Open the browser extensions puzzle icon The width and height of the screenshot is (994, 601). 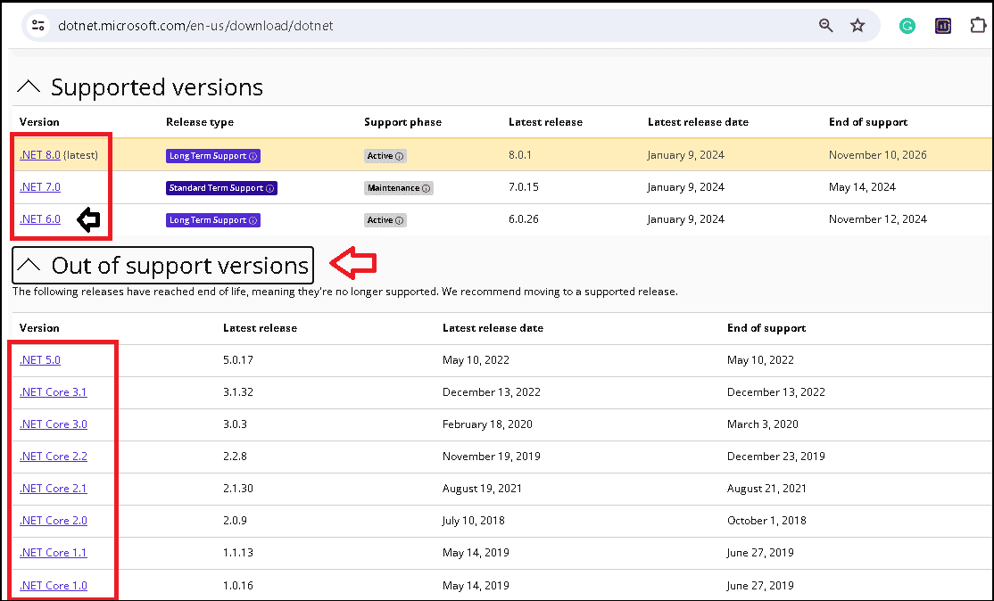click(x=978, y=26)
